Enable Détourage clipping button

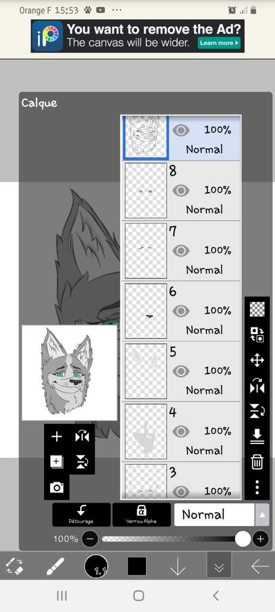81,515
